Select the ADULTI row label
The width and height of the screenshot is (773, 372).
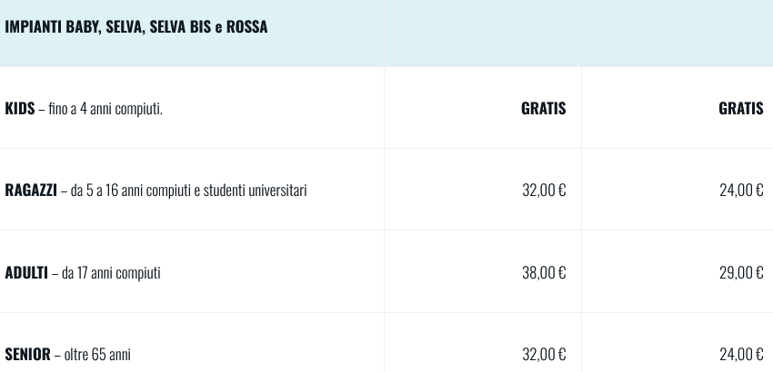coord(26,272)
